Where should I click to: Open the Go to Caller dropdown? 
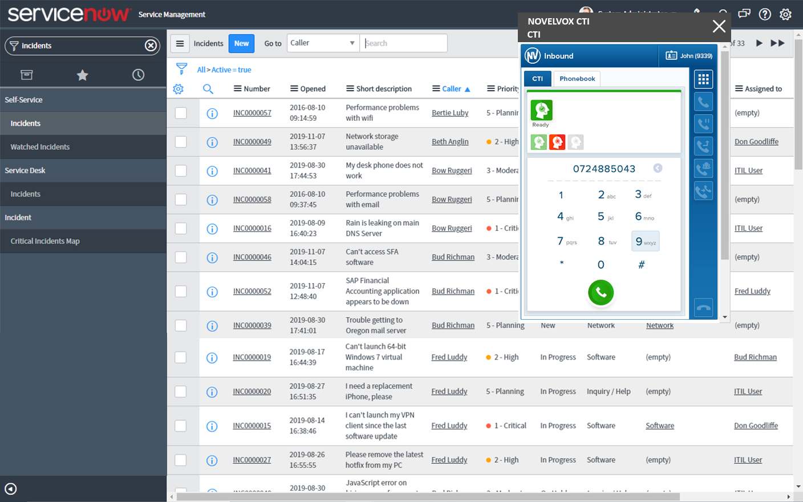point(323,43)
